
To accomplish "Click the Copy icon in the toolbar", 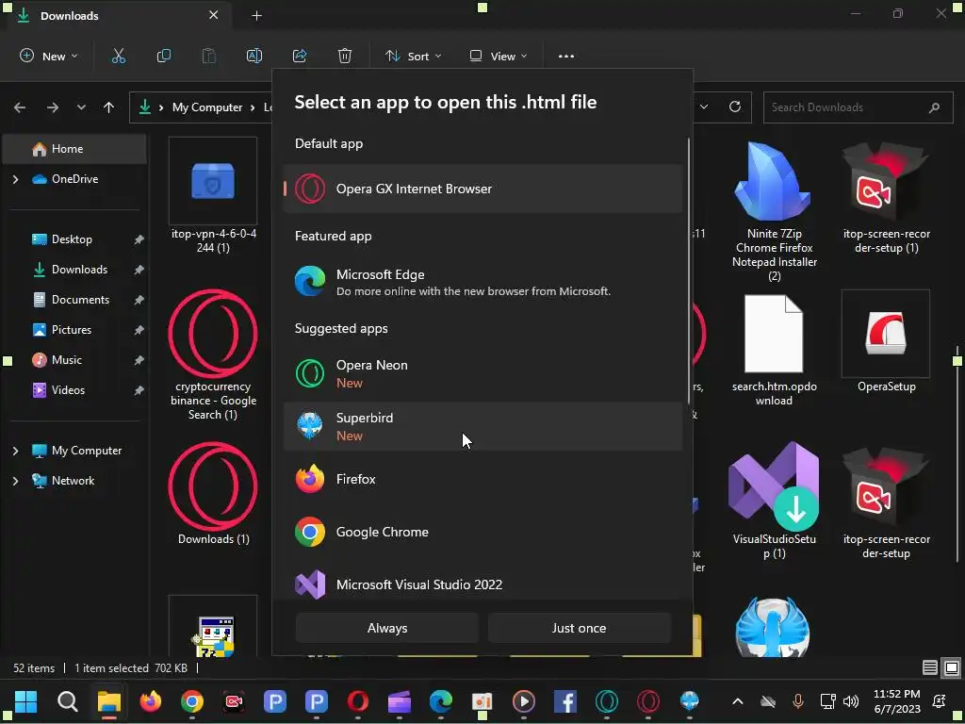I will 164,56.
